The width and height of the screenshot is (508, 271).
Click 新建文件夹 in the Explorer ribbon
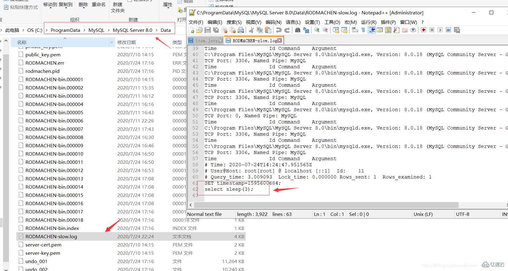118,7
